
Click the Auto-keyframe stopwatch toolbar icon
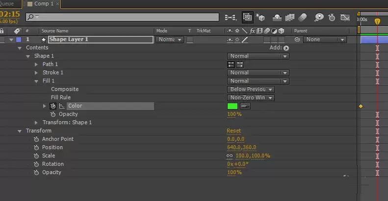[332, 17]
